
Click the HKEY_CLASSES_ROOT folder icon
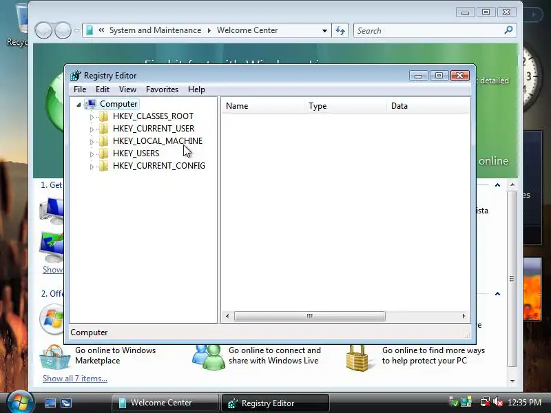[x=104, y=116]
